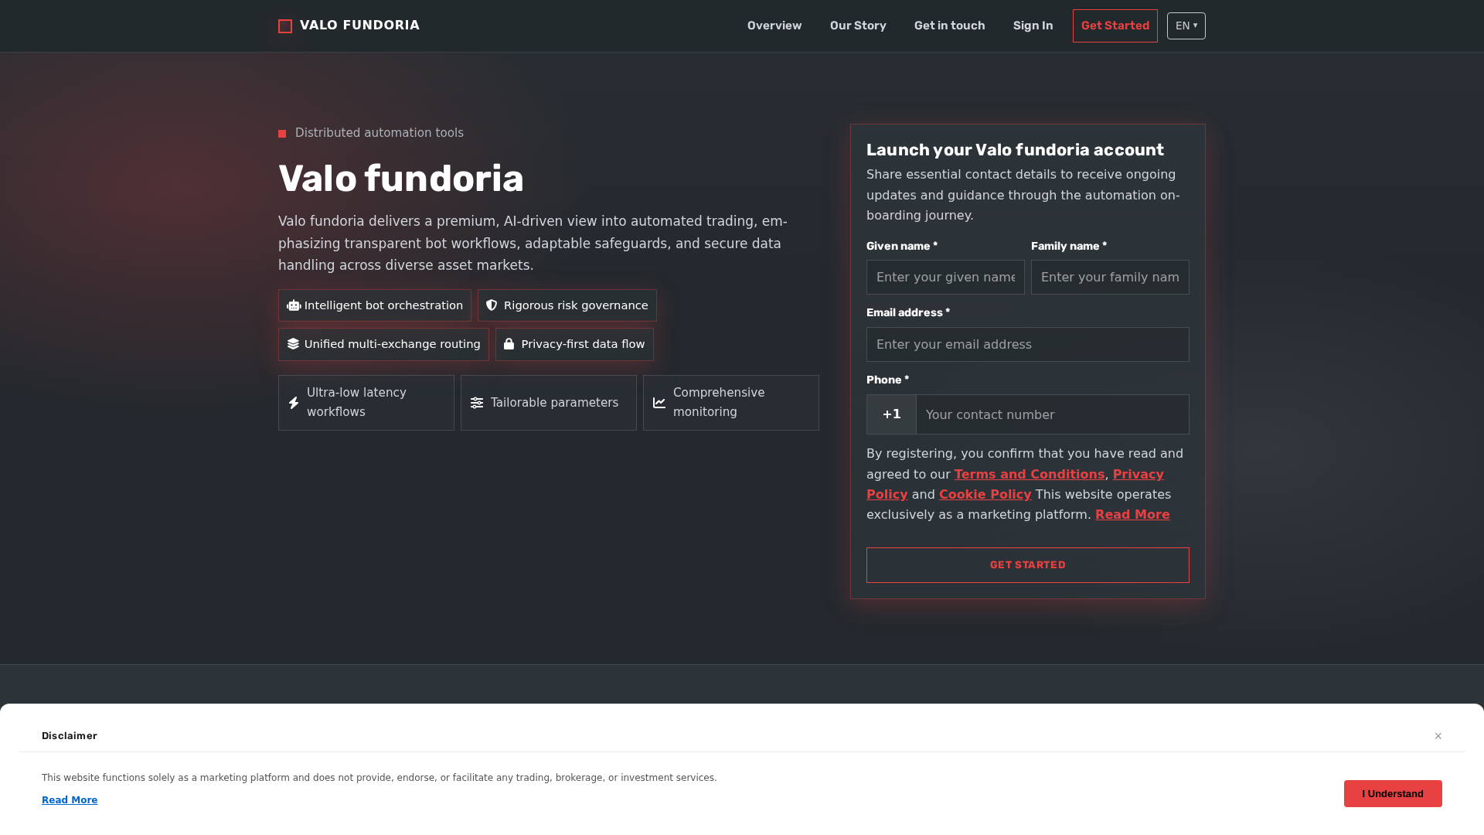Click the Tailorable parameters card text
This screenshot has height=835, width=1484.
click(554, 403)
